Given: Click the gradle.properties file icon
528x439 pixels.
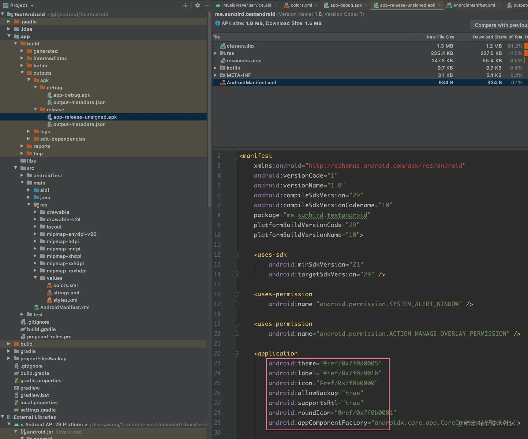Looking at the screenshot, I should click(16, 380).
